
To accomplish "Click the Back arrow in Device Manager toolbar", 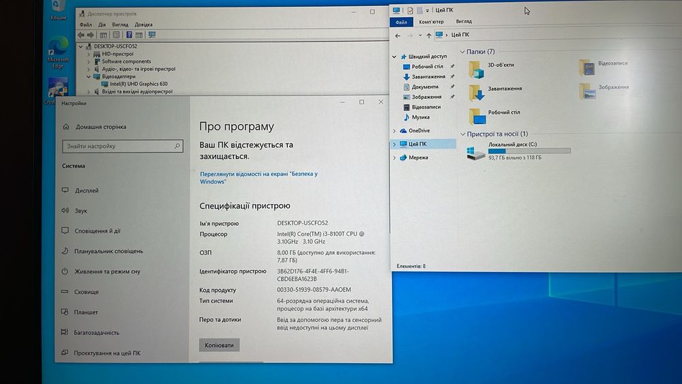I will coord(81,35).
